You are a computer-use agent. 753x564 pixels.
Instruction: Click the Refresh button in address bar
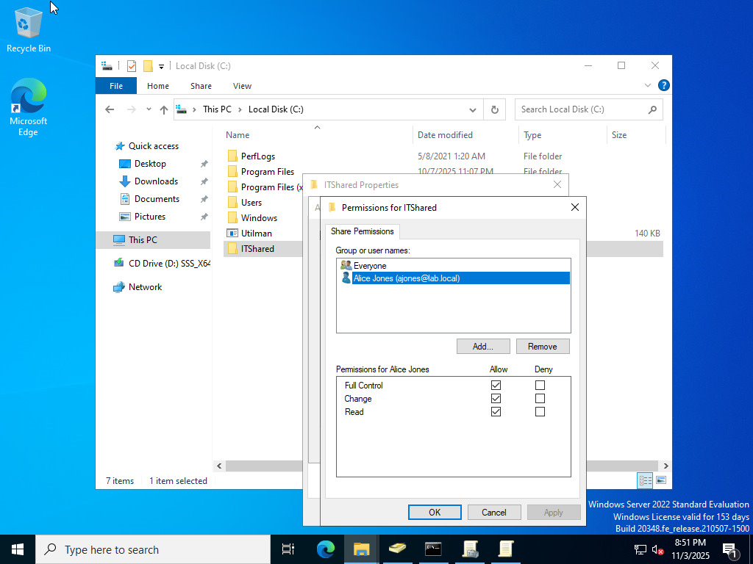tap(495, 109)
